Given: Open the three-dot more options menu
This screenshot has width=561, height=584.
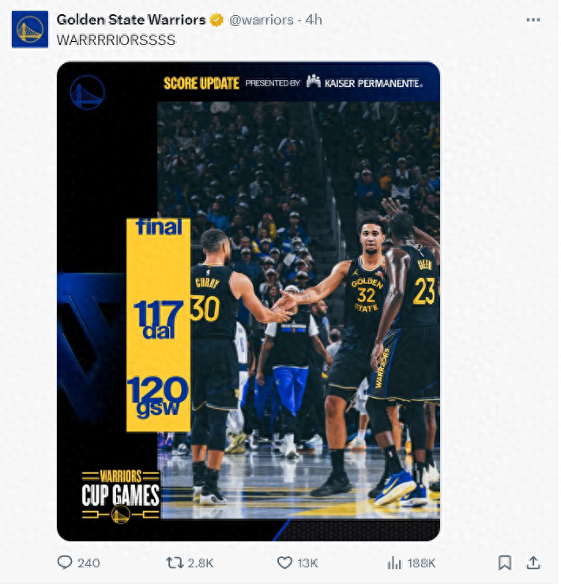Looking at the screenshot, I should [x=533, y=20].
